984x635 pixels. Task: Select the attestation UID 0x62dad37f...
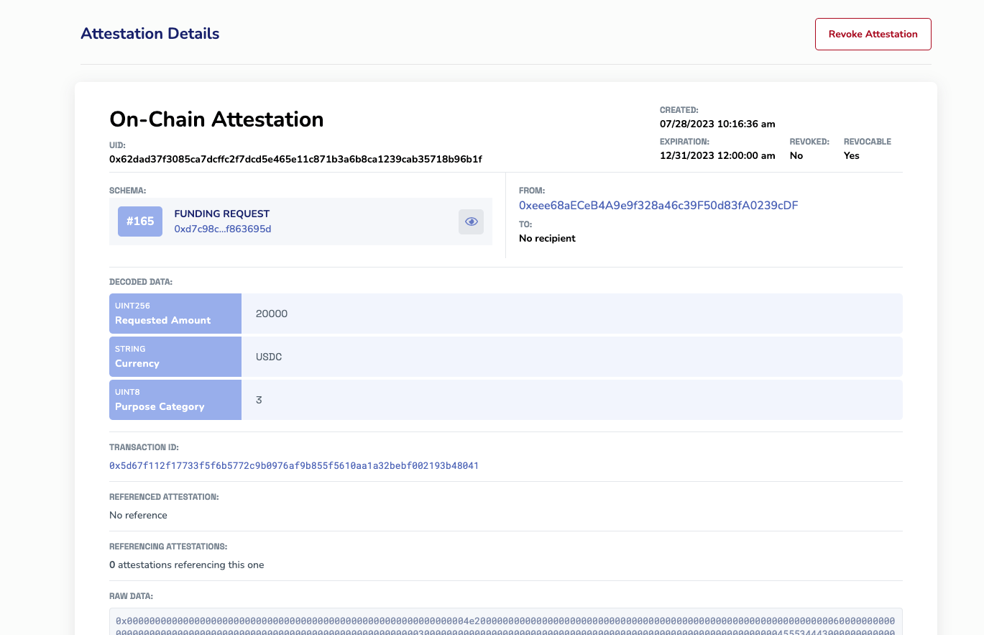point(295,159)
